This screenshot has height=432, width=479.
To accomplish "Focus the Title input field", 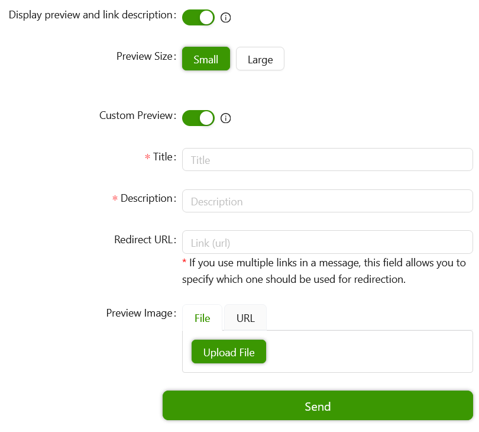I will pyautogui.click(x=327, y=160).
